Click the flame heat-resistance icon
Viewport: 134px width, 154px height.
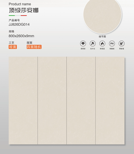[102, 43]
